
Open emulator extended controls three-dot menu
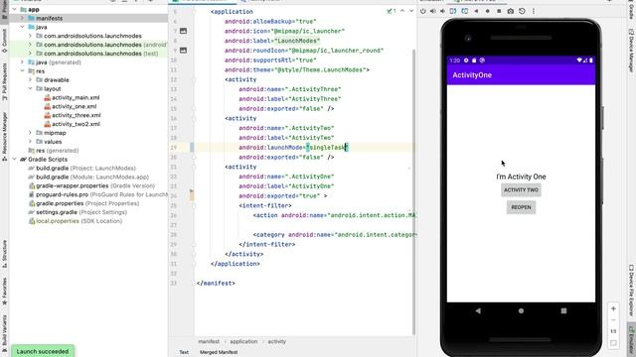(x=534, y=11)
